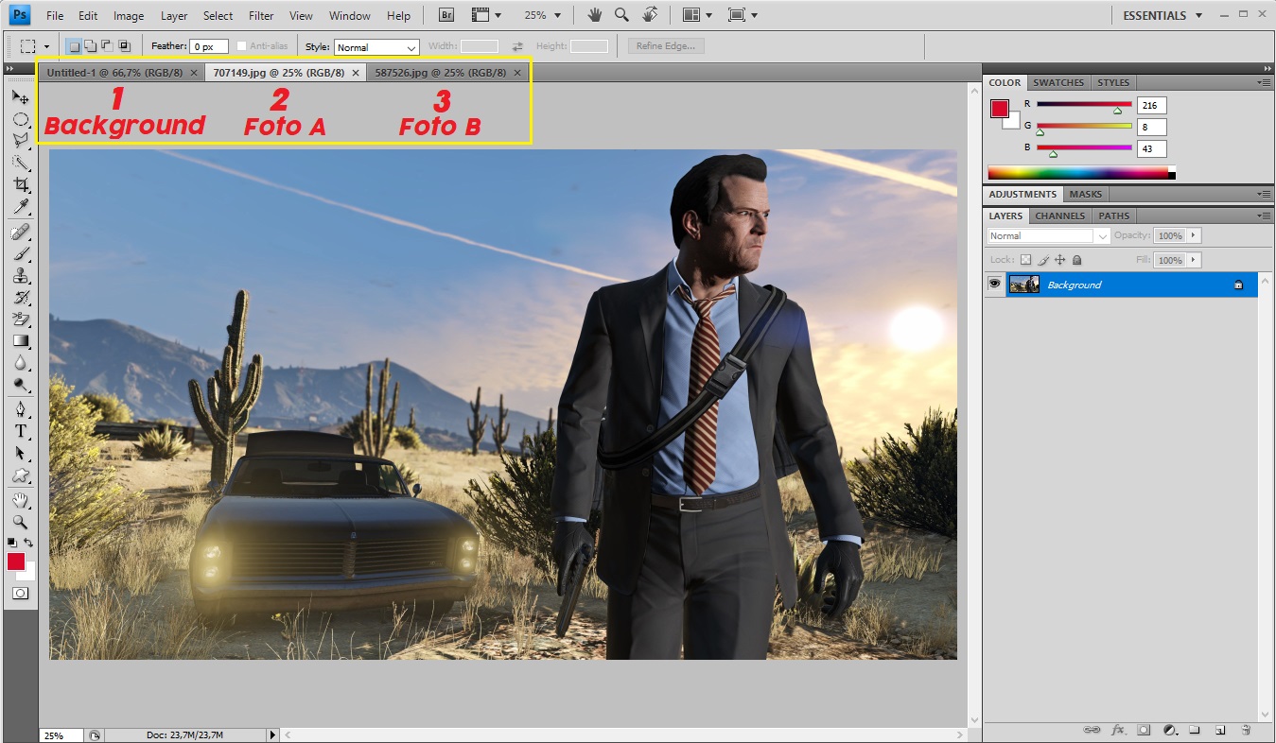Hide the Background layer eye icon
This screenshot has height=743, width=1276.
994,285
